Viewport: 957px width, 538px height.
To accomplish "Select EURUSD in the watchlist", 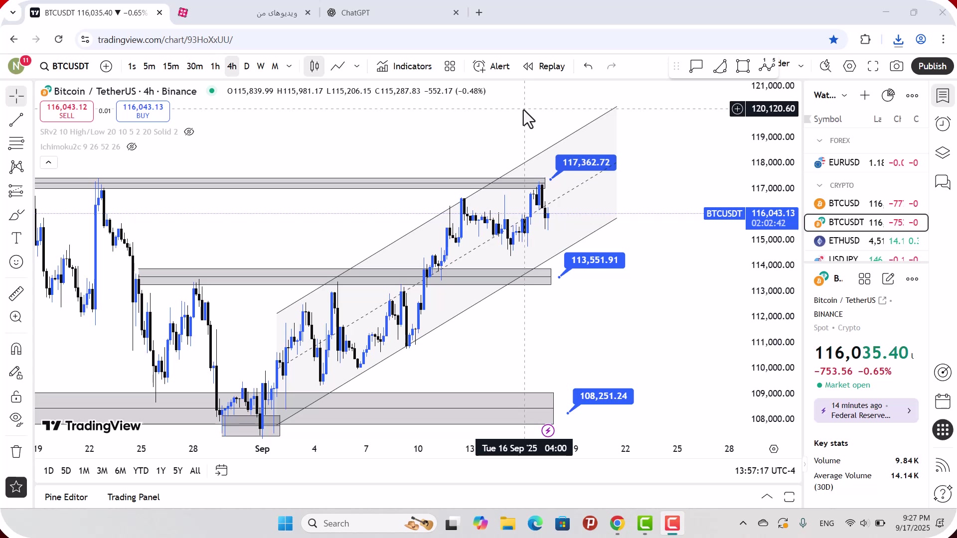I will point(866,162).
